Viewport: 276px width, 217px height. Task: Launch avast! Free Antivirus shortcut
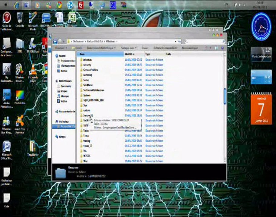click(x=20, y=124)
